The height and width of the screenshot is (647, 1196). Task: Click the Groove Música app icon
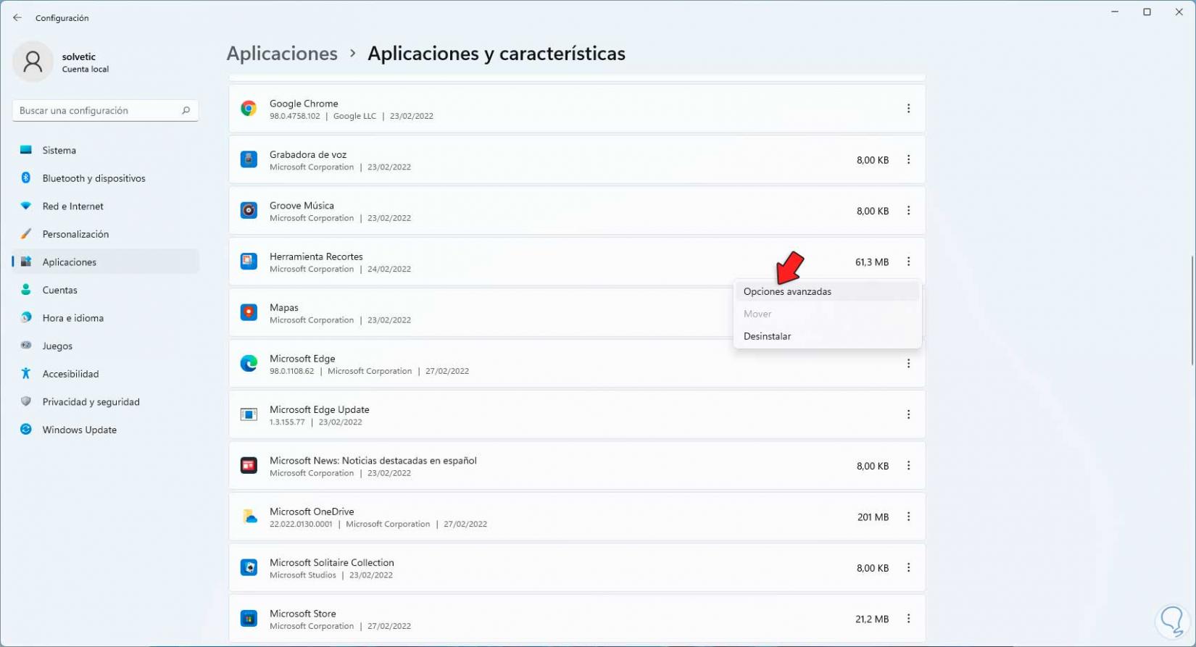tap(249, 211)
